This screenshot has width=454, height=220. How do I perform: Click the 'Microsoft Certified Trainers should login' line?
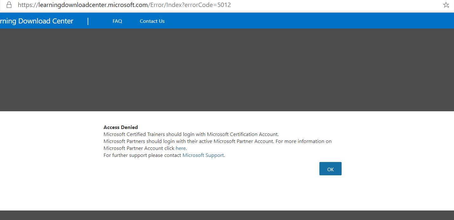191,134
